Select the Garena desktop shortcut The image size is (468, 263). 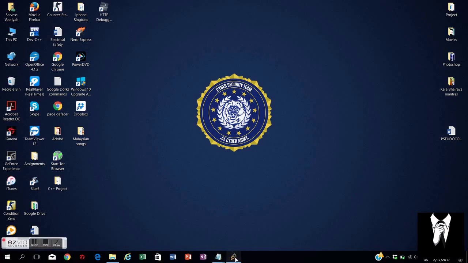pyautogui.click(x=11, y=134)
